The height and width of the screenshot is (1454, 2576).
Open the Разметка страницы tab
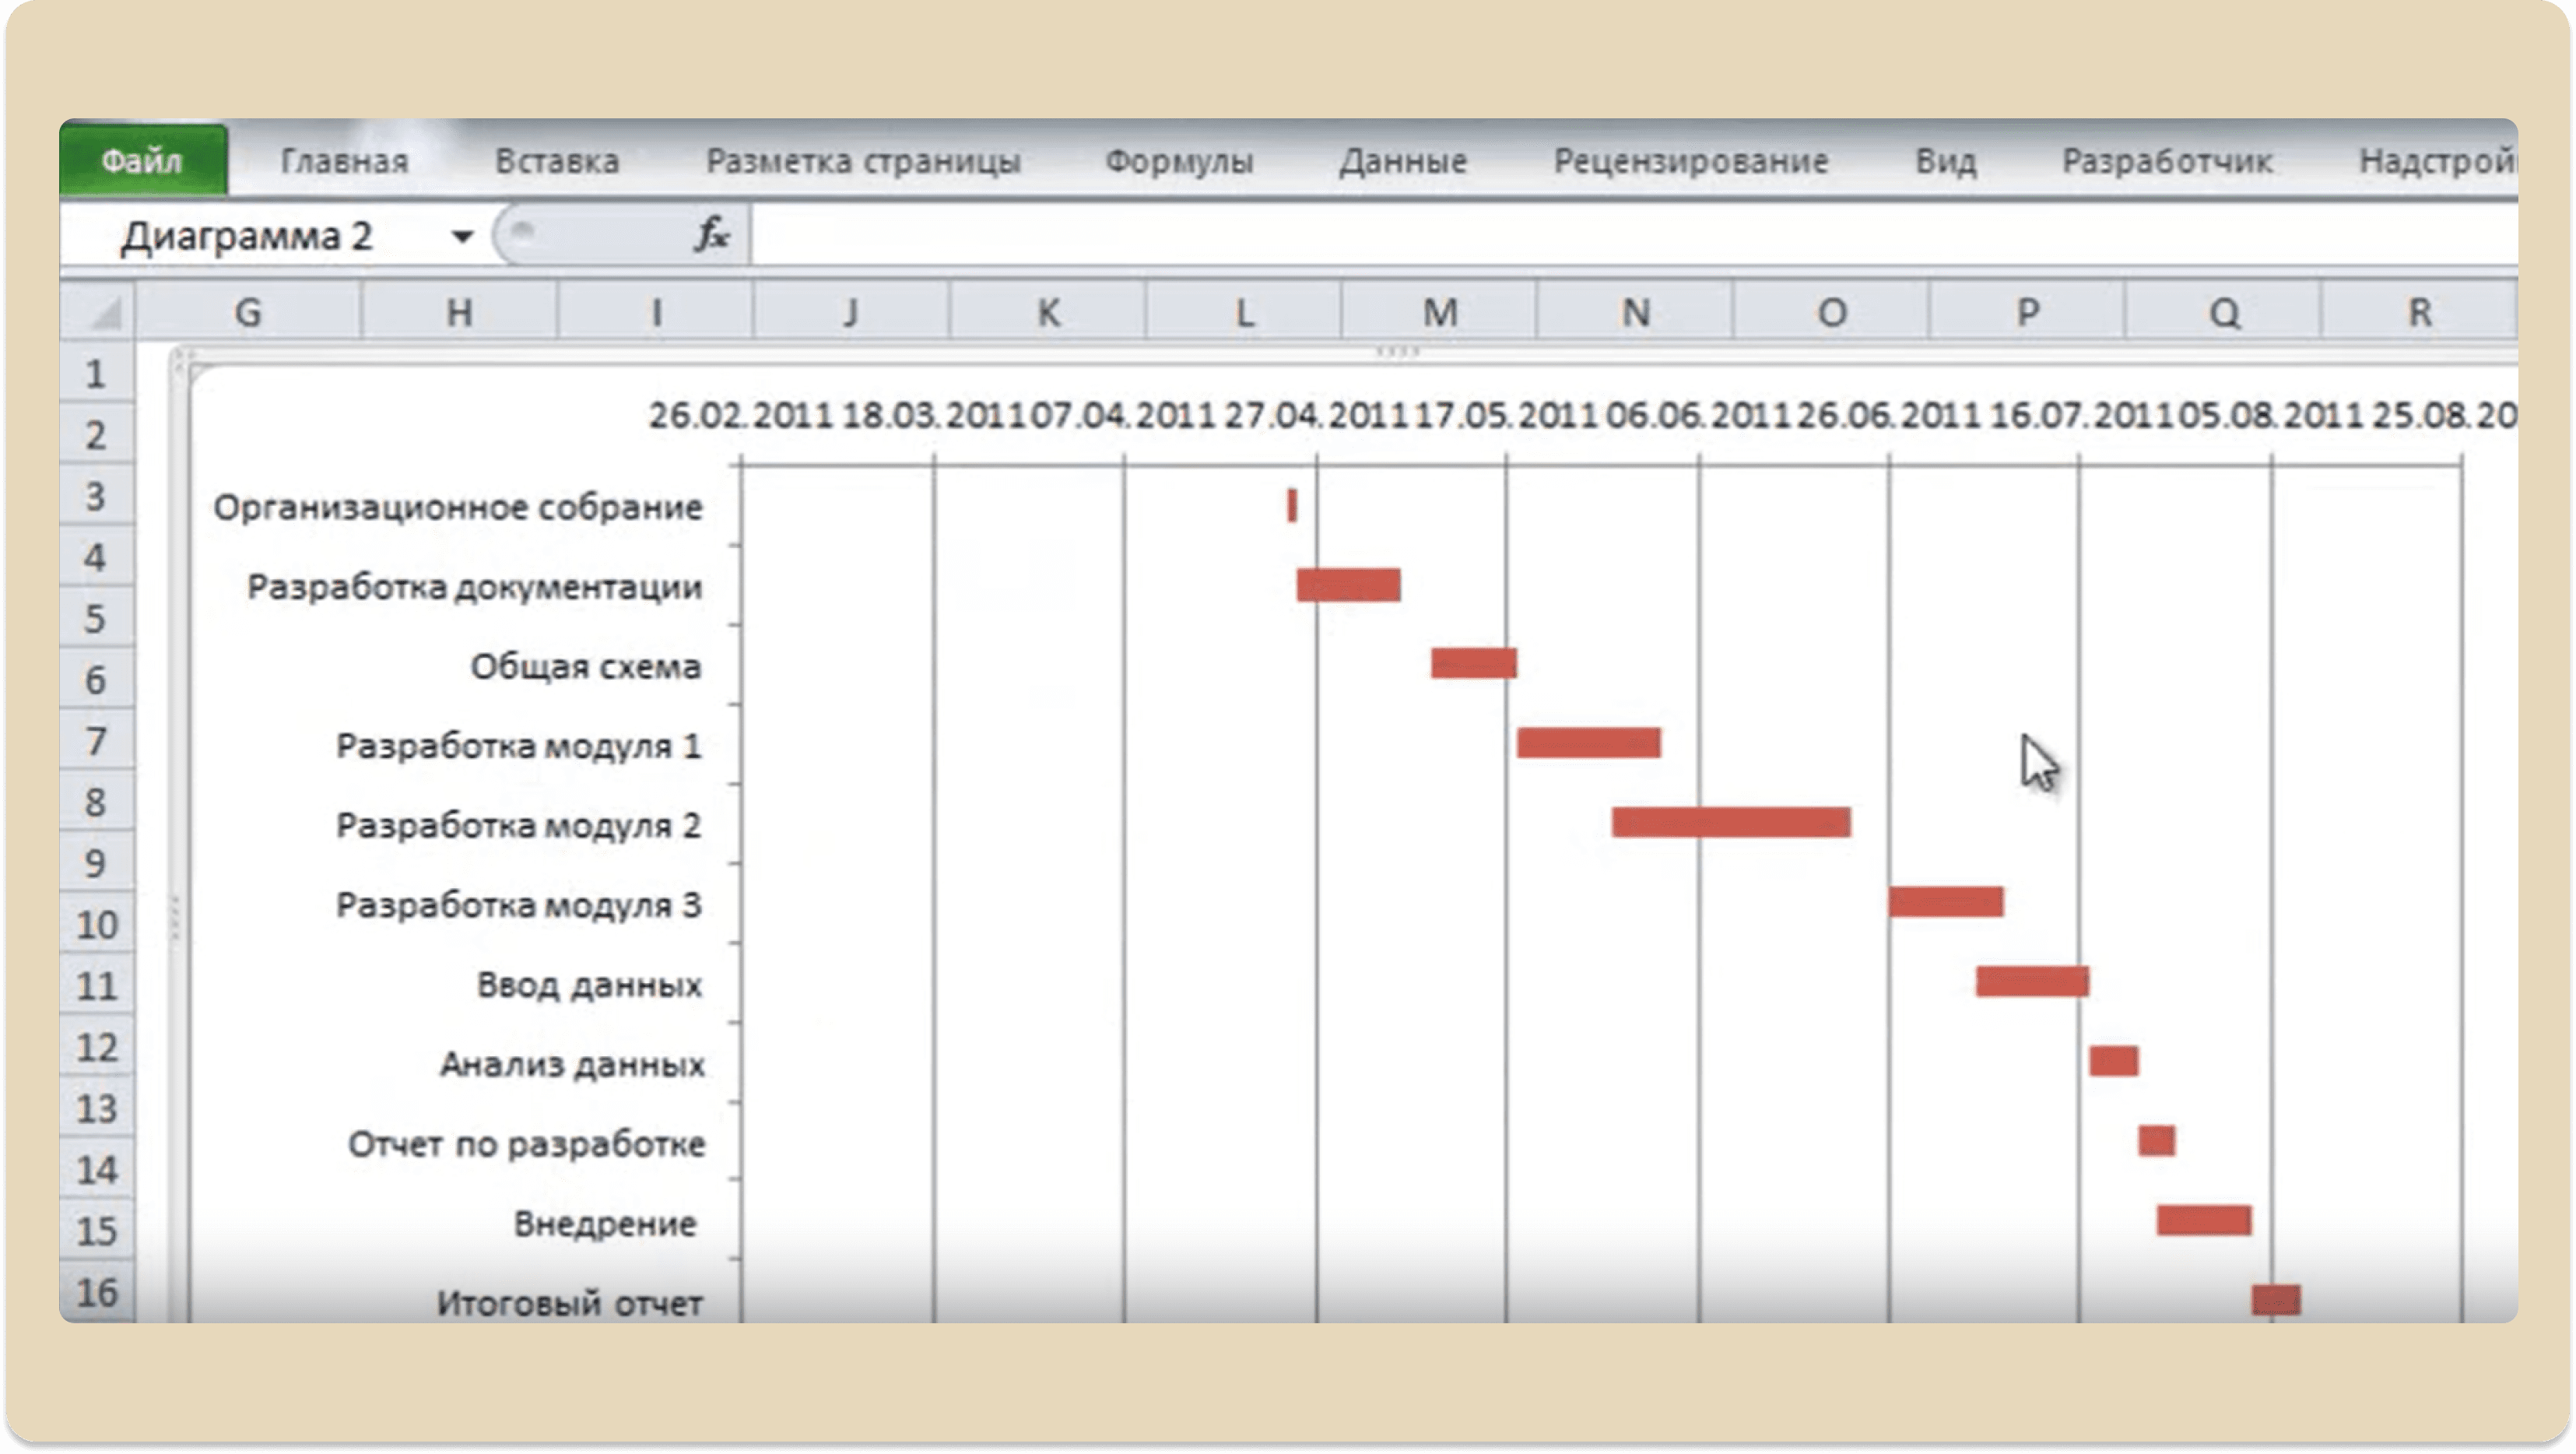[x=863, y=161]
